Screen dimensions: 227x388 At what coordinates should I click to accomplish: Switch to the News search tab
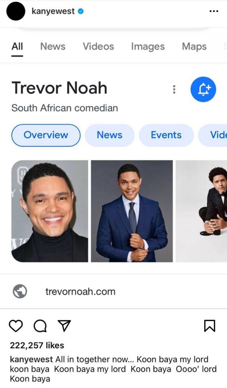pos(53,47)
